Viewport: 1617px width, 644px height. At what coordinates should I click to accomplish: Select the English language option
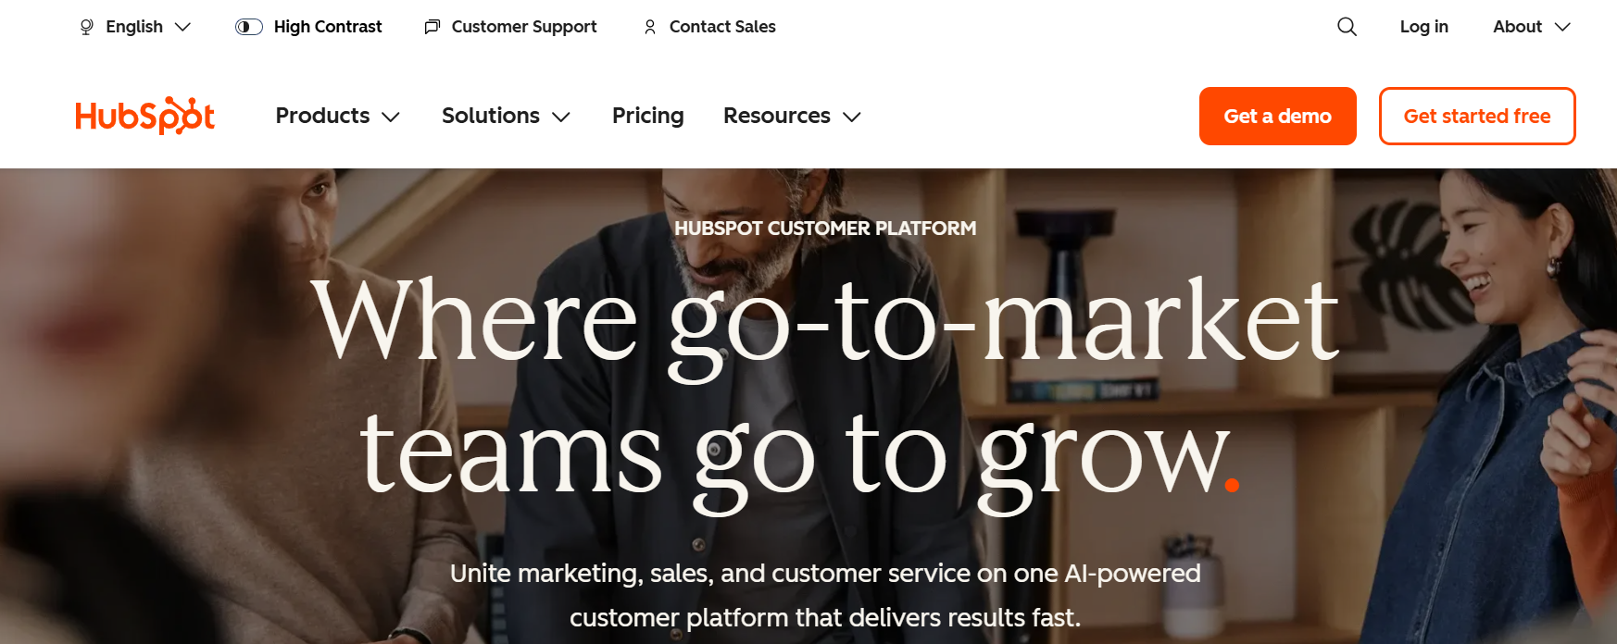[135, 27]
